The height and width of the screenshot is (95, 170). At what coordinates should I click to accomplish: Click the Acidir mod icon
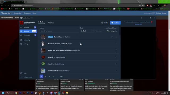tap(43, 64)
